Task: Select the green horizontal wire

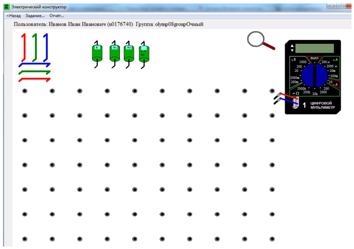Action: [34, 72]
